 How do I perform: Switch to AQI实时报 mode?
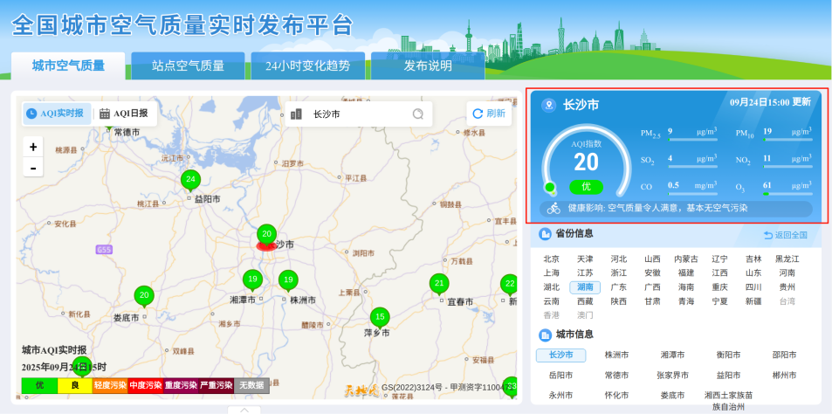pos(57,114)
